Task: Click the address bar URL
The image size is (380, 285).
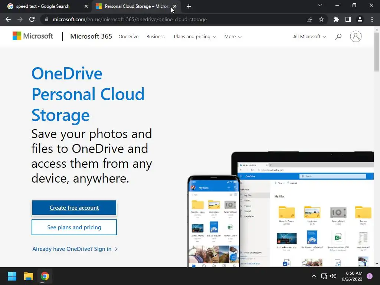Action: pyautogui.click(x=130, y=19)
